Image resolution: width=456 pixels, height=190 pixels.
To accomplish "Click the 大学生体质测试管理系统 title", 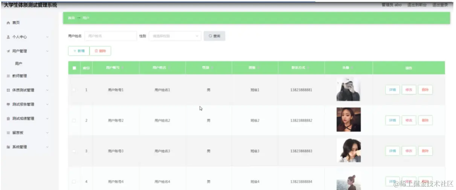I will 31,5.
